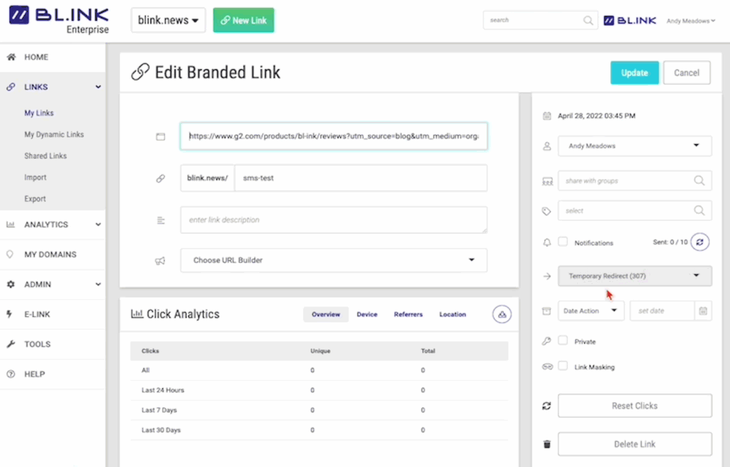Tick the Private checkbox
The width and height of the screenshot is (730, 467).
pos(563,341)
